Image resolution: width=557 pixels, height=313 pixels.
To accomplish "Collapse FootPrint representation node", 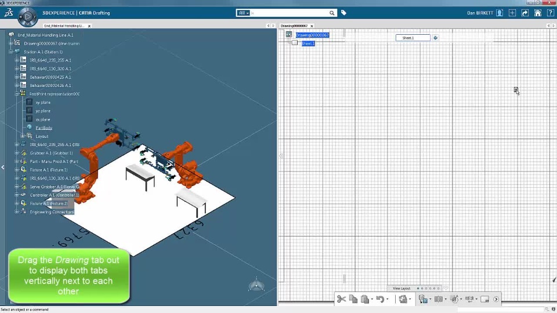I will point(17,94).
